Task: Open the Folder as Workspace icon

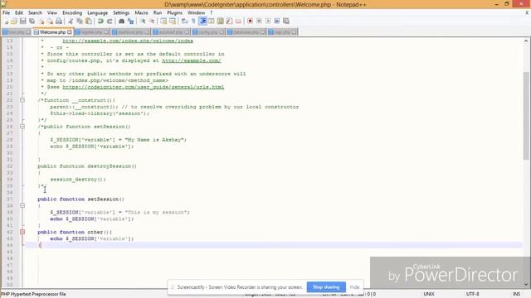Action: click(x=238, y=22)
